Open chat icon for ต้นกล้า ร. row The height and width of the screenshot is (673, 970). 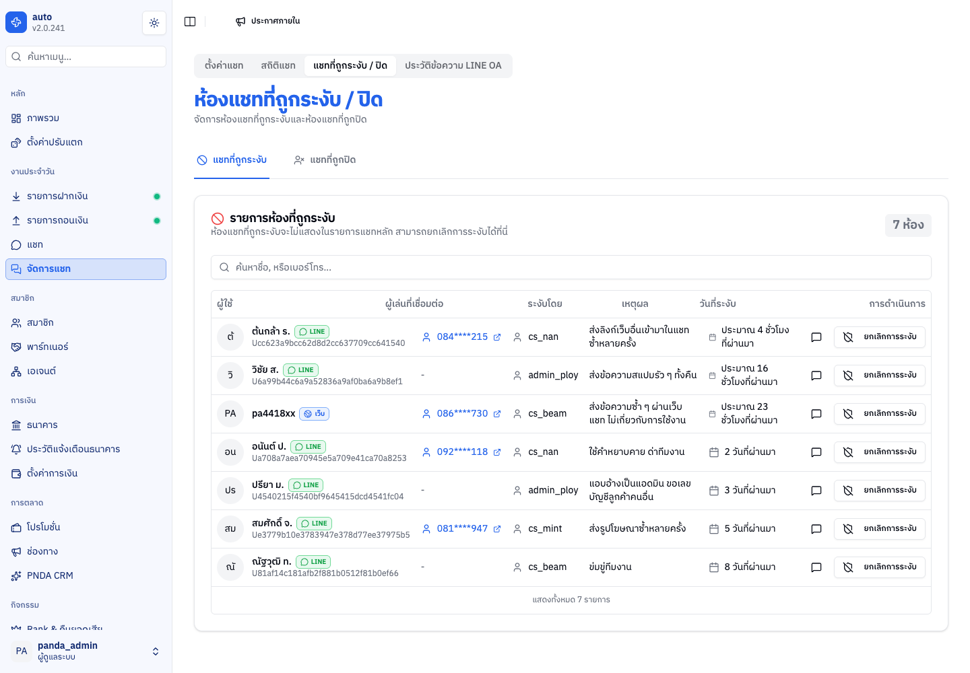tap(816, 337)
